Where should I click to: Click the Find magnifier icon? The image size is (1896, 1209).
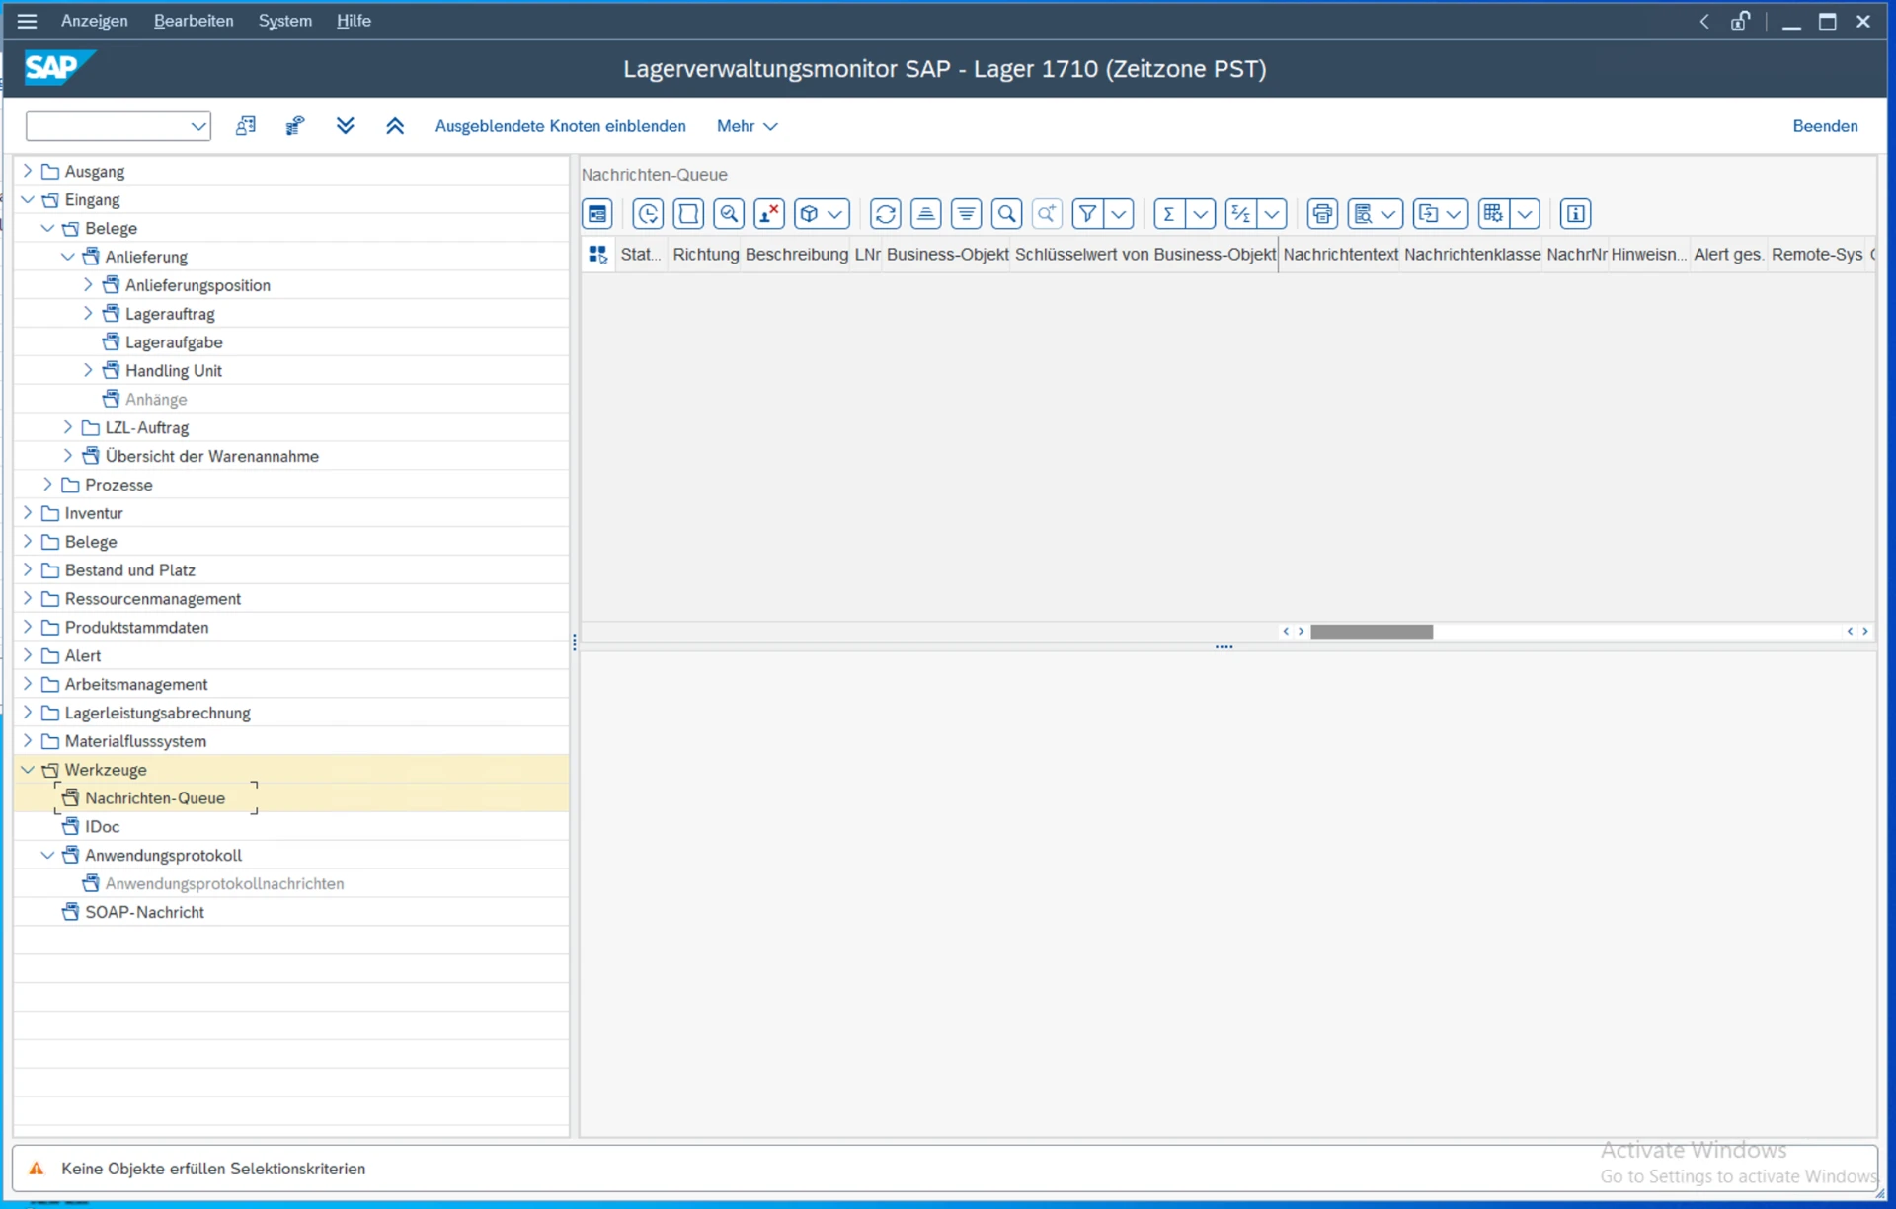pyautogui.click(x=1007, y=214)
